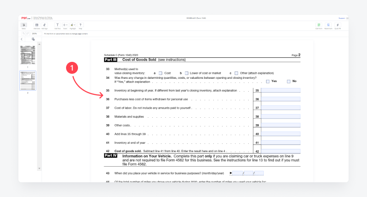Expand the Insert dropdown
367x197 pixels.
coord(65,26)
